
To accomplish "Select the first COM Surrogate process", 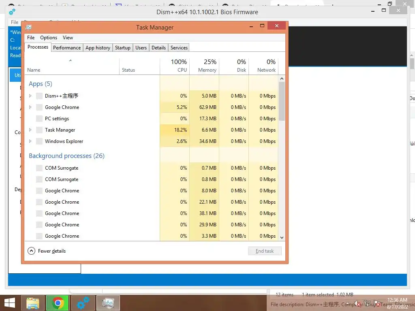I will (152, 168).
